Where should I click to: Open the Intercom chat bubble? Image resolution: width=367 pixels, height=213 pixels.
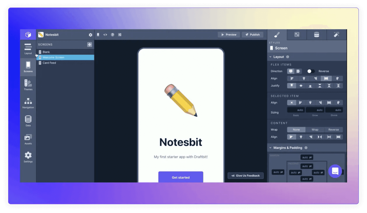[335, 171]
